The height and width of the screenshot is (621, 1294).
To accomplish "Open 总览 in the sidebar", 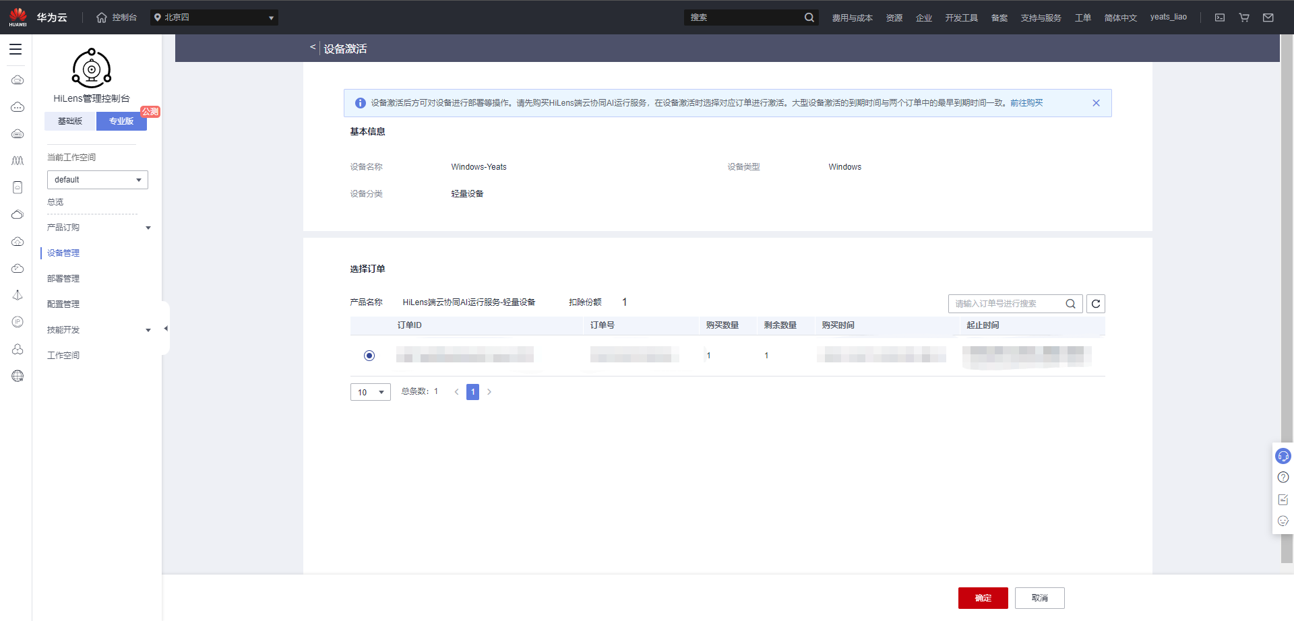I will (x=55, y=202).
